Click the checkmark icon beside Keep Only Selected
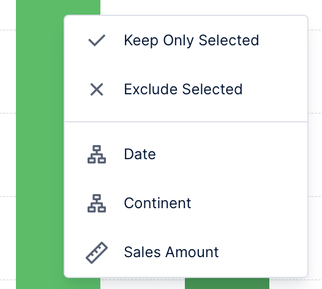 (97, 40)
